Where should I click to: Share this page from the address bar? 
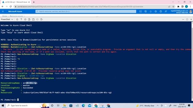(x=169, y=7)
